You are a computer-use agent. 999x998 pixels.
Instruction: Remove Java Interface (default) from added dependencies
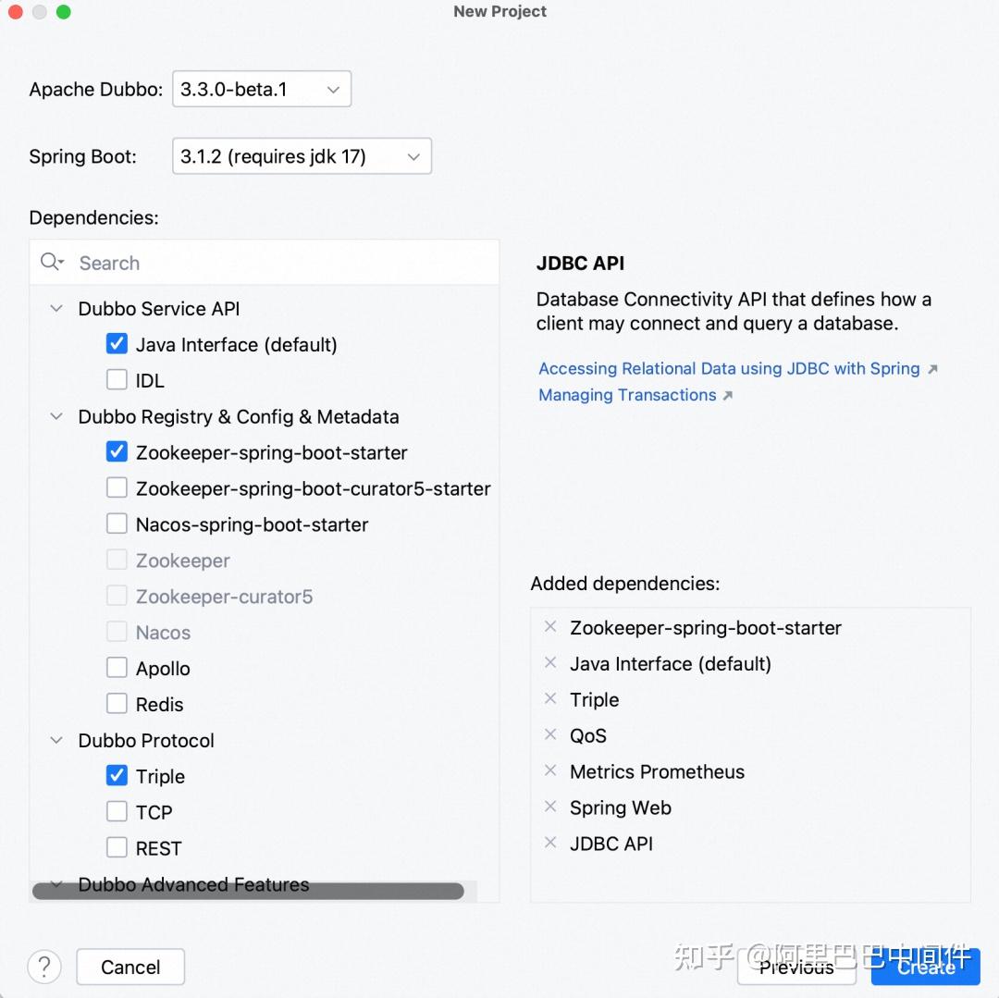550,663
